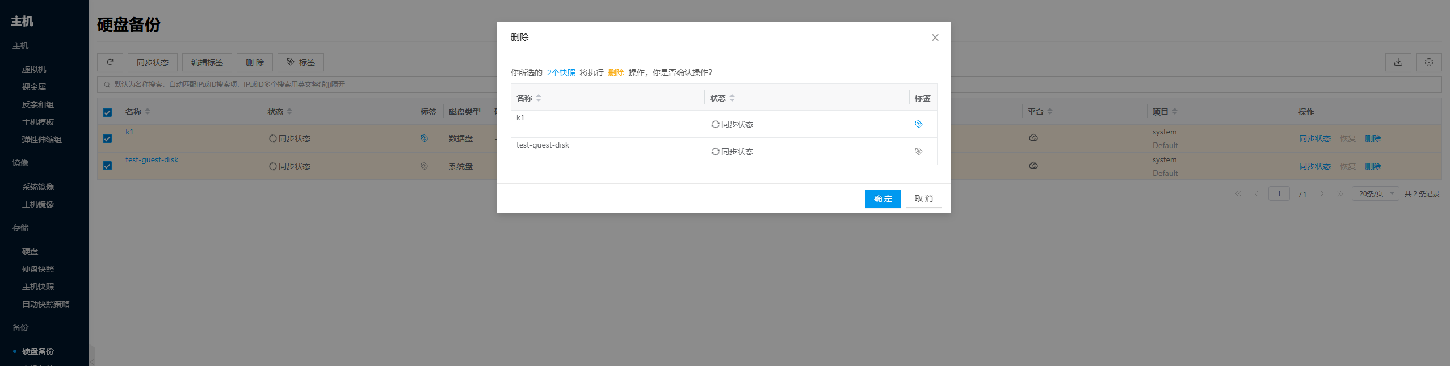The height and width of the screenshot is (366, 1450).
Task: Go to previous page arrow
Action: (1256, 194)
